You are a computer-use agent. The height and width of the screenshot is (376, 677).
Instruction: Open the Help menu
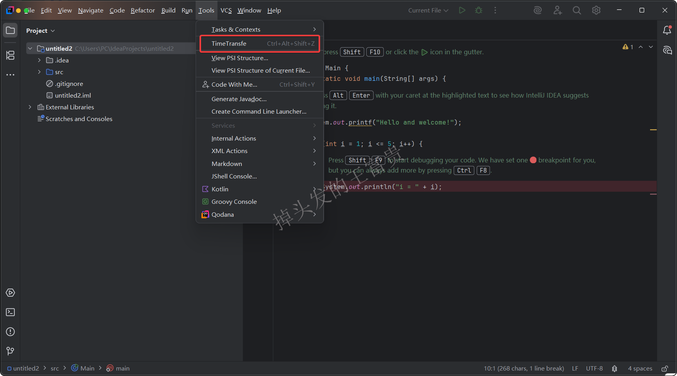click(x=274, y=10)
